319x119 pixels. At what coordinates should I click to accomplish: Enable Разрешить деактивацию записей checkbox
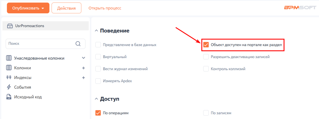206,57
